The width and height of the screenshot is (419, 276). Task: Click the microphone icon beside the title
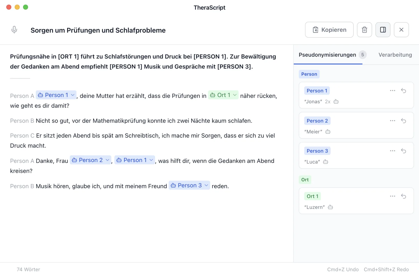[14, 30]
